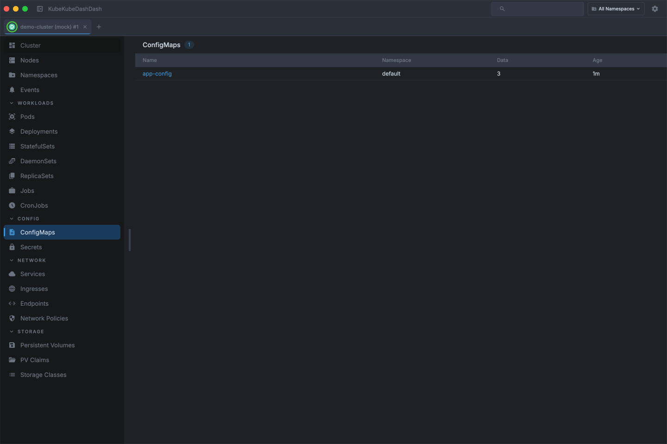Sort table by Namespace column

pyautogui.click(x=396, y=60)
